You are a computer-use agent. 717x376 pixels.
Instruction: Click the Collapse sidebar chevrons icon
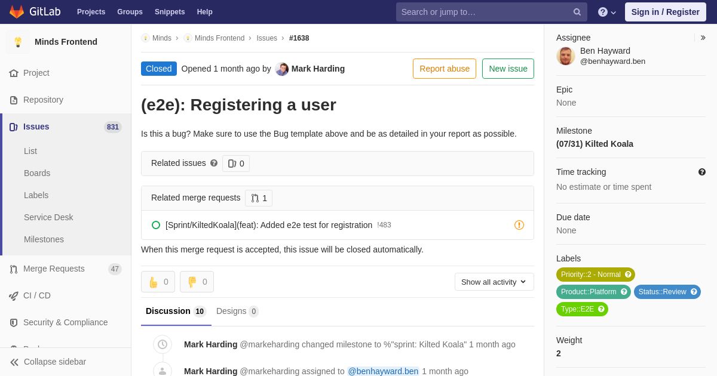tap(14, 362)
